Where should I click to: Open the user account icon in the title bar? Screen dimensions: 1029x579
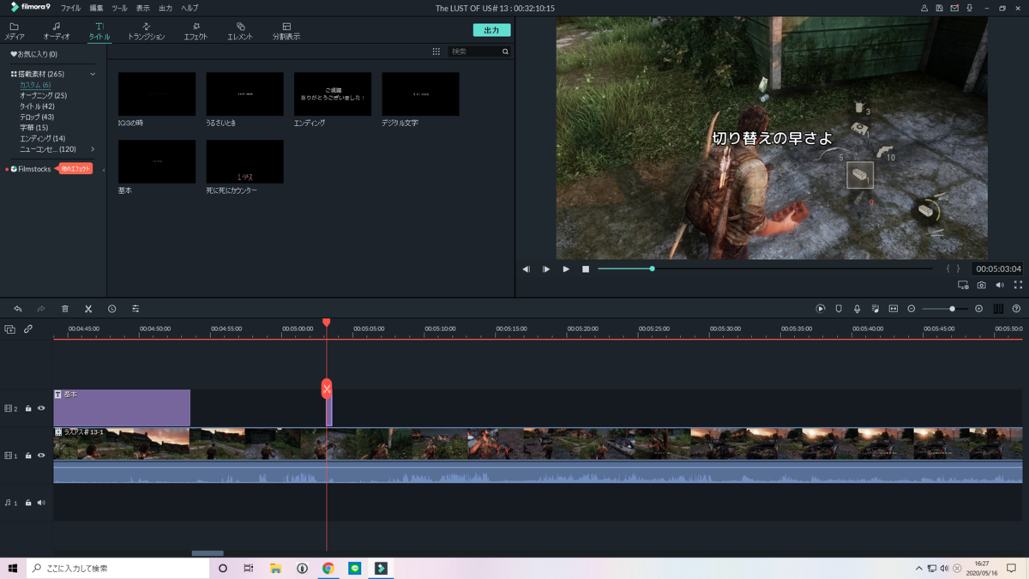click(924, 8)
